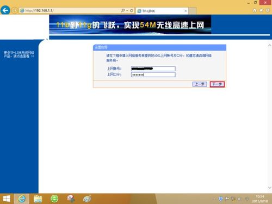Open File Explorer in the taskbar
The width and height of the screenshot is (272, 204).
tap(38, 199)
